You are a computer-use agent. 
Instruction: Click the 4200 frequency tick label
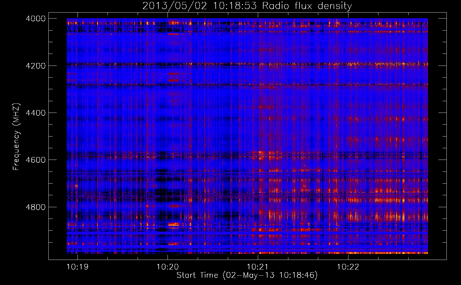(x=36, y=66)
